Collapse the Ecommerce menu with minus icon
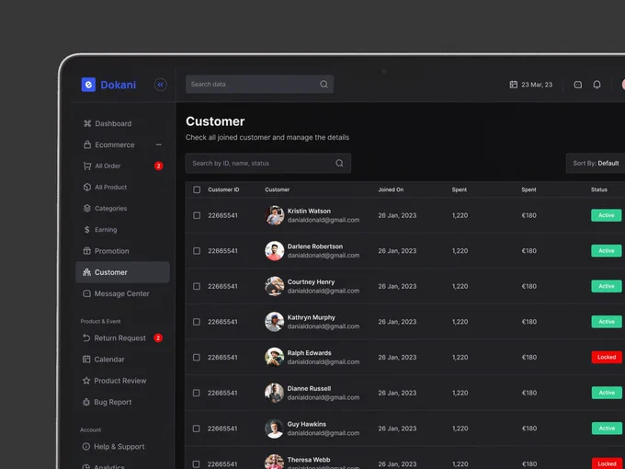 [x=159, y=144]
